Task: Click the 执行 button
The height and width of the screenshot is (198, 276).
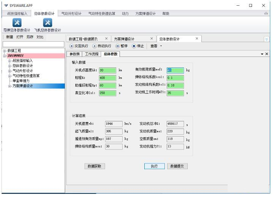Action: (x=155, y=166)
